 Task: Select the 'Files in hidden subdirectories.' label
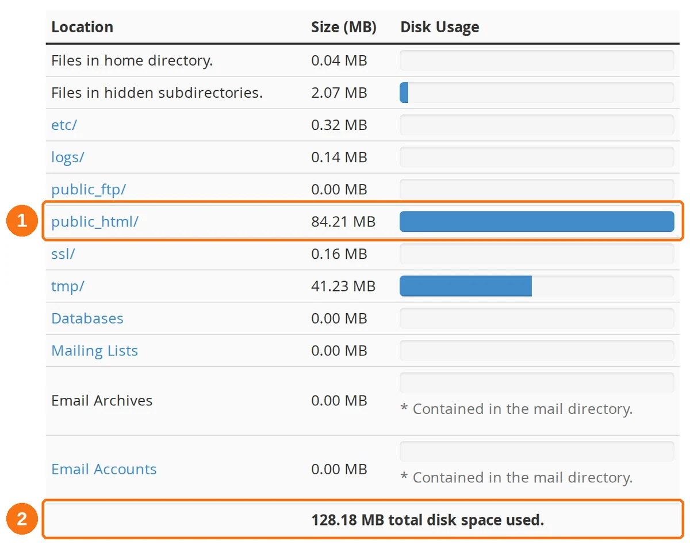pos(157,93)
